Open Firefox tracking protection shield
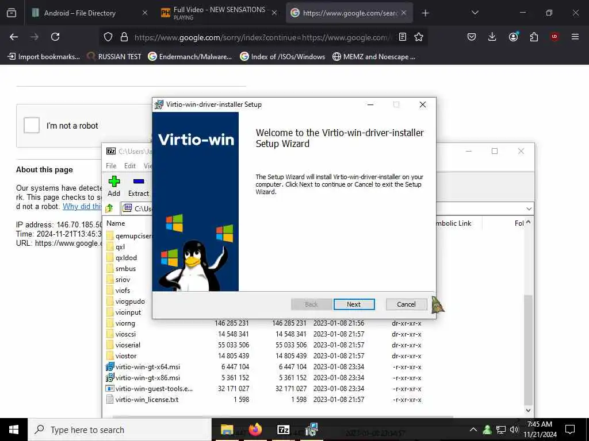589x441 pixels. [x=108, y=37]
